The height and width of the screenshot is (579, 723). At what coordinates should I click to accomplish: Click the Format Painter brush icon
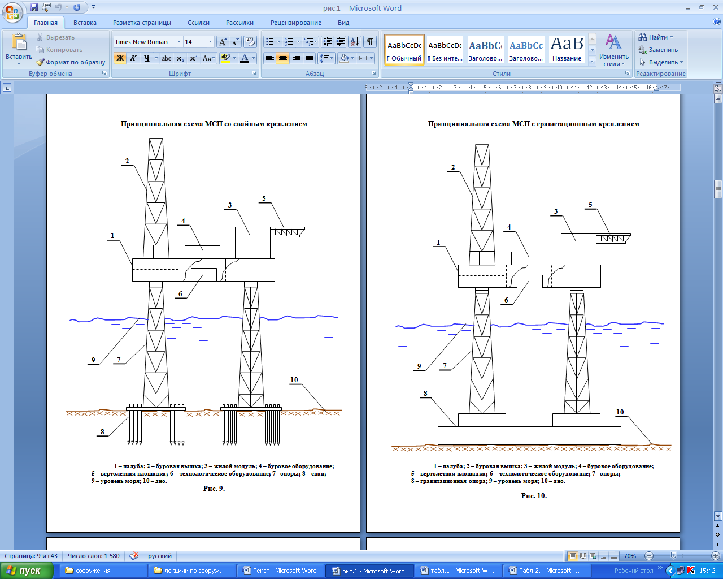point(40,62)
